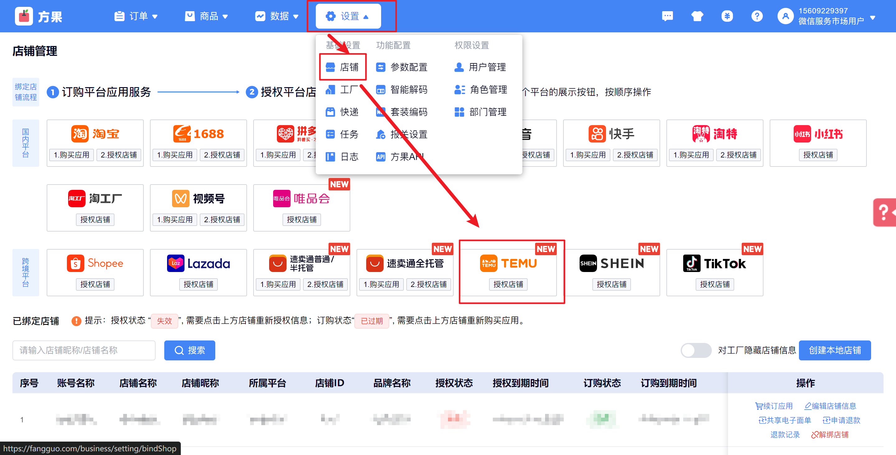This screenshot has height=455, width=896.
Task: Click the help question mark icon
Action: click(x=757, y=16)
